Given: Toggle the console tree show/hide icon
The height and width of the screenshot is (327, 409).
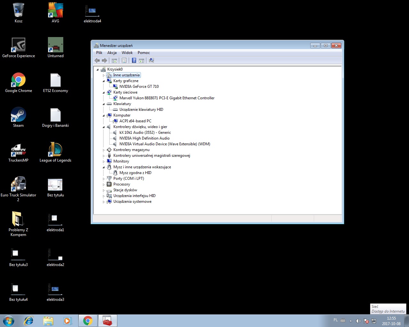Looking at the screenshot, I should coord(114,60).
